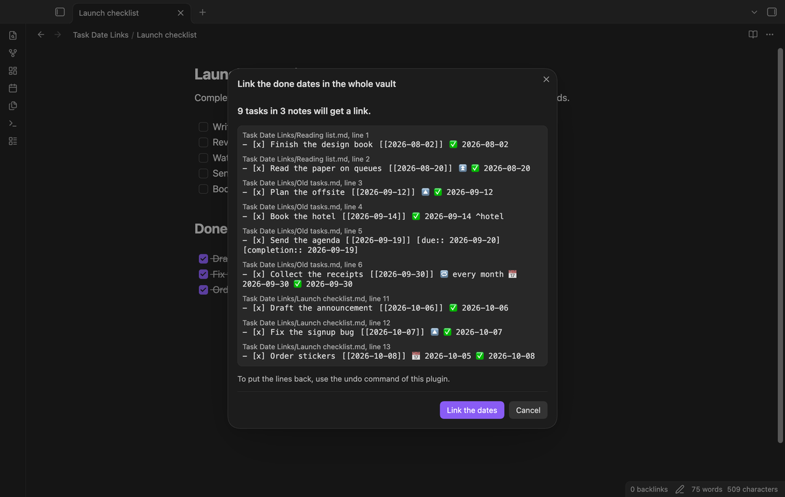785x497 pixels.
Task: Close the Launch checklist tab
Action: point(181,12)
